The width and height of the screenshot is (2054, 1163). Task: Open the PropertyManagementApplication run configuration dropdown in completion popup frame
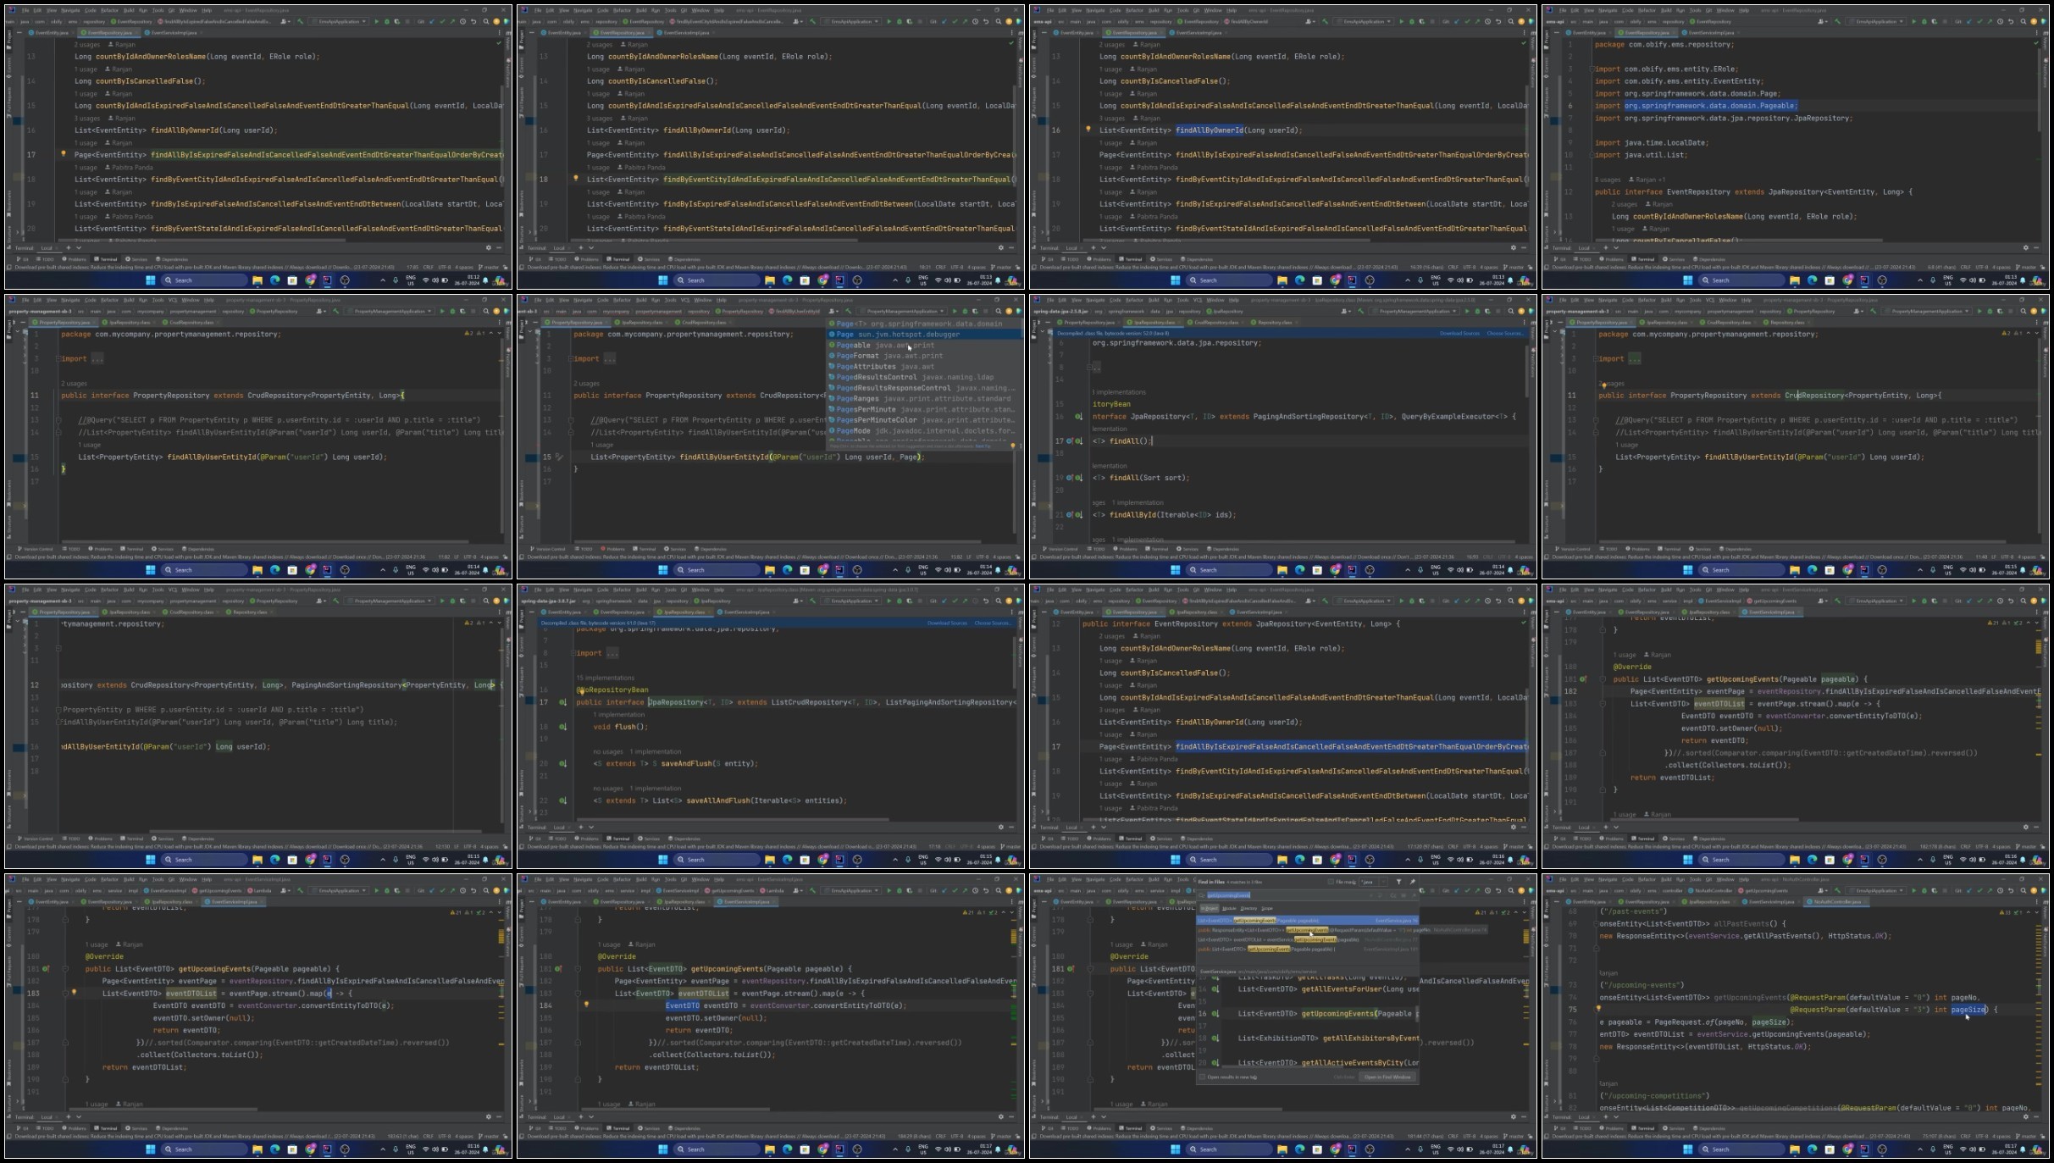(x=901, y=311)
